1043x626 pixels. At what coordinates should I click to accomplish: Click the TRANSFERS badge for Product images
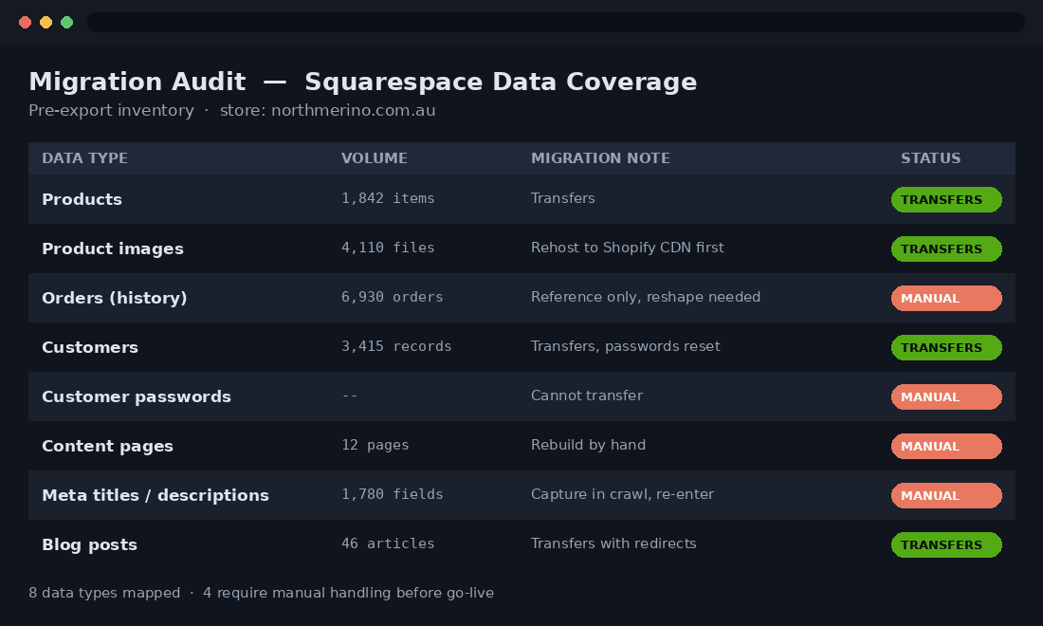[946, 249]
